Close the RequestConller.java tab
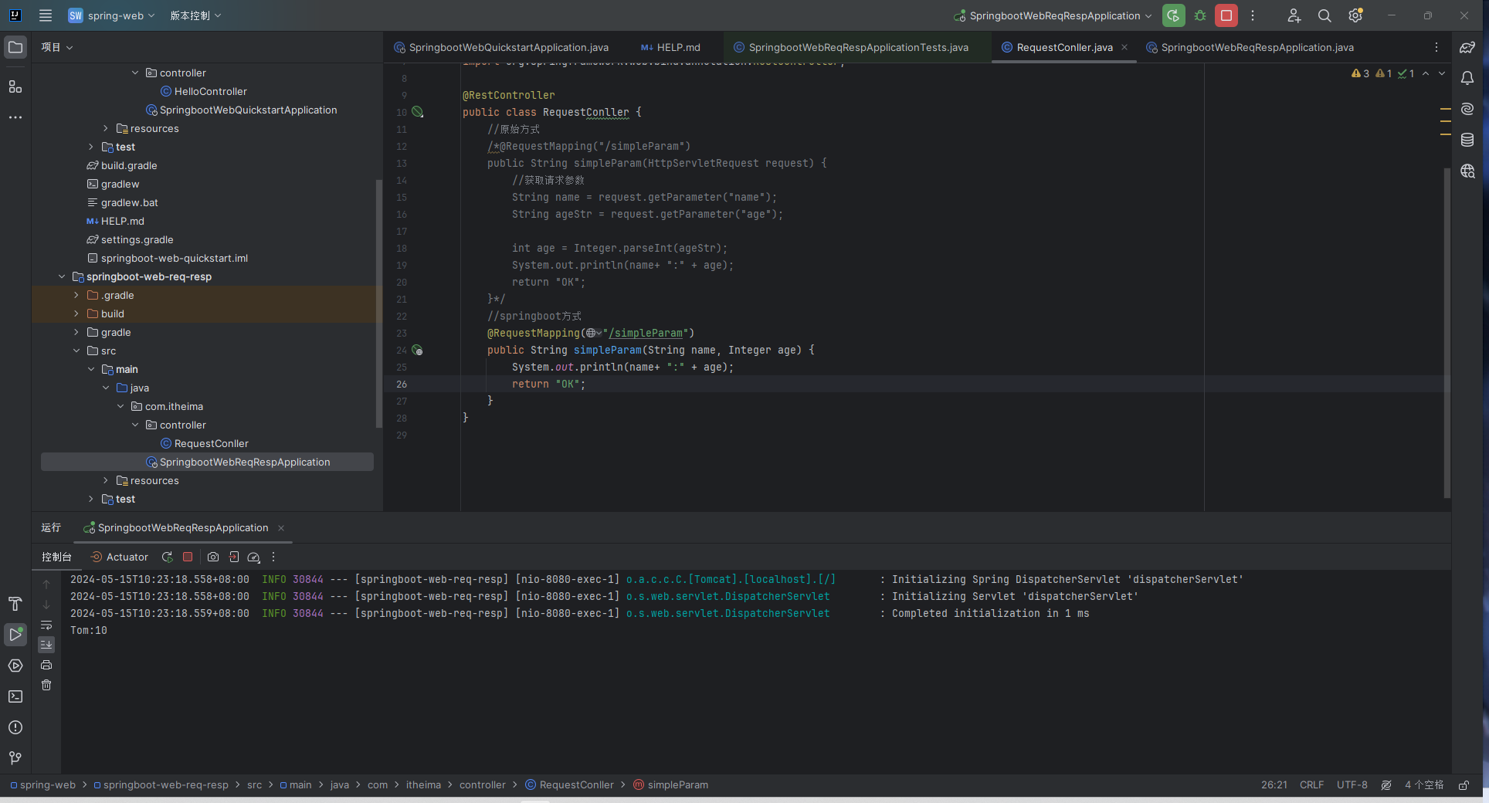The height and width of the screenshot is (803, 1489). pyautogui.click(x=1124, y=47)
